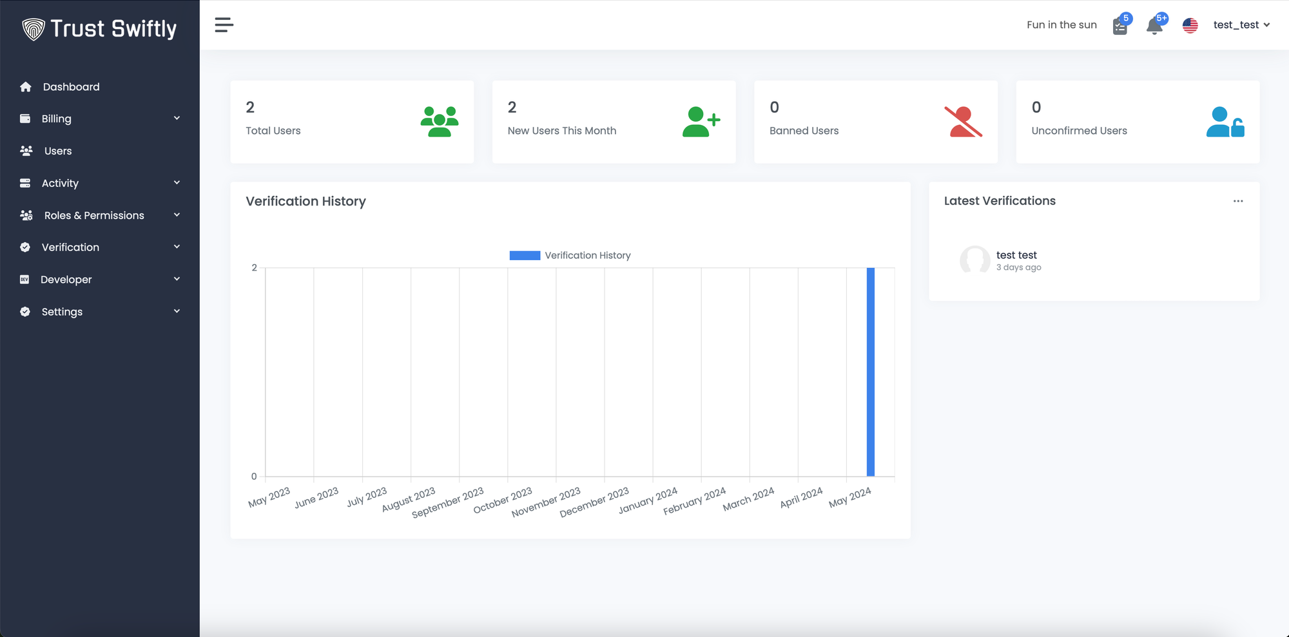The height and width of the screenshot is (637, 1289).
Task: Click the New Users plus icon
Action: (x=701, y=122)
